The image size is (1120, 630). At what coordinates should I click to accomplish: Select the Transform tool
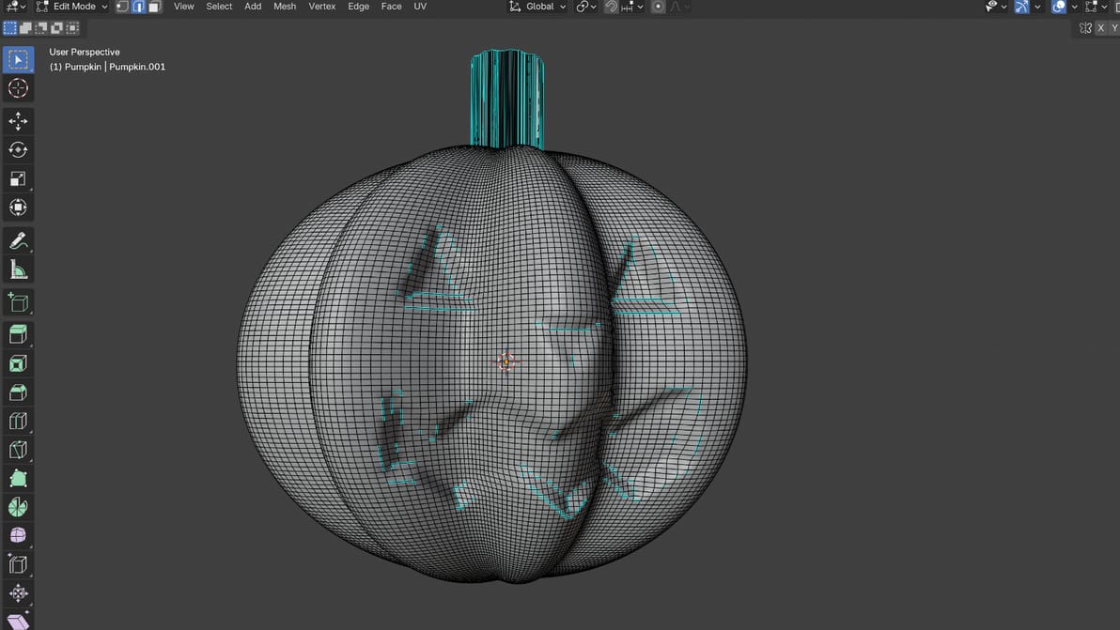click(x=18, y=207)
